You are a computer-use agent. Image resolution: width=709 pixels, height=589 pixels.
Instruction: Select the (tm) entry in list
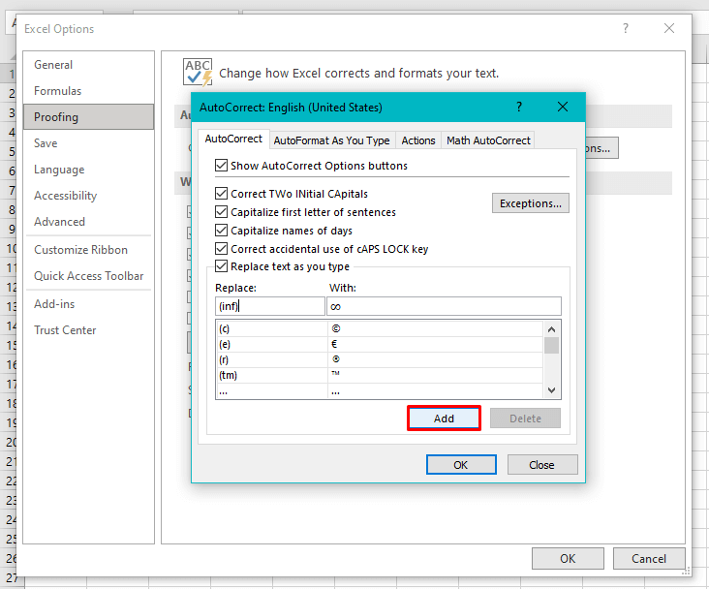tap(271, 376)
